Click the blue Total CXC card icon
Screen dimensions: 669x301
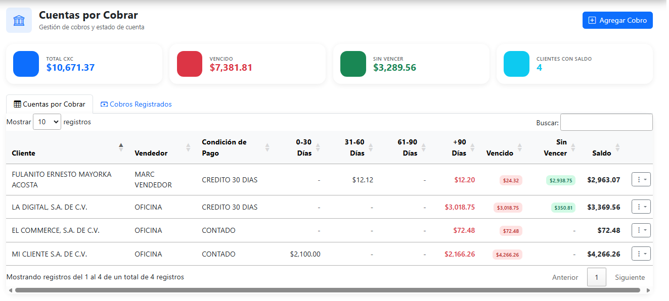pyautogui.click(x=26, y=64)
